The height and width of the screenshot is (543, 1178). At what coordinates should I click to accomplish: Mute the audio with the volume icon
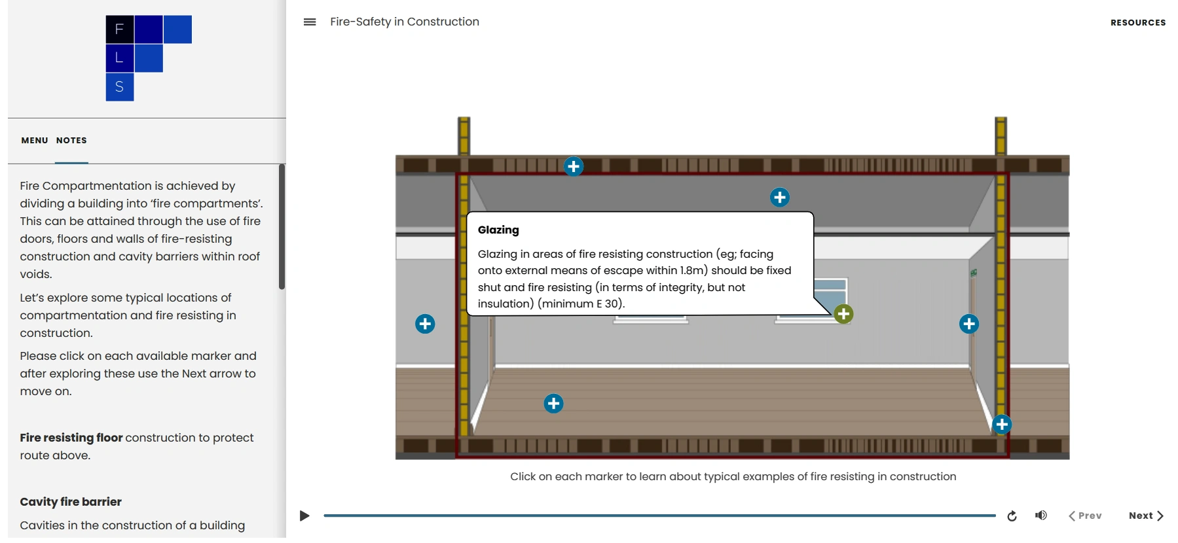click(1040, 516)
